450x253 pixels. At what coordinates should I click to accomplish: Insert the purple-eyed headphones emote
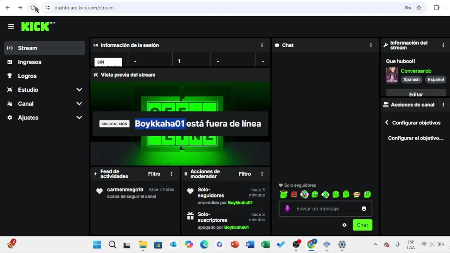pyautogui.click(x=304, y=194)
